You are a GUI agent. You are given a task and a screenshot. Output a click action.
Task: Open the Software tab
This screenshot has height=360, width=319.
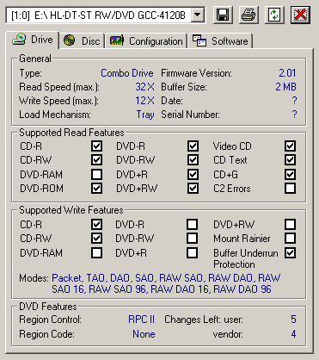220,40
